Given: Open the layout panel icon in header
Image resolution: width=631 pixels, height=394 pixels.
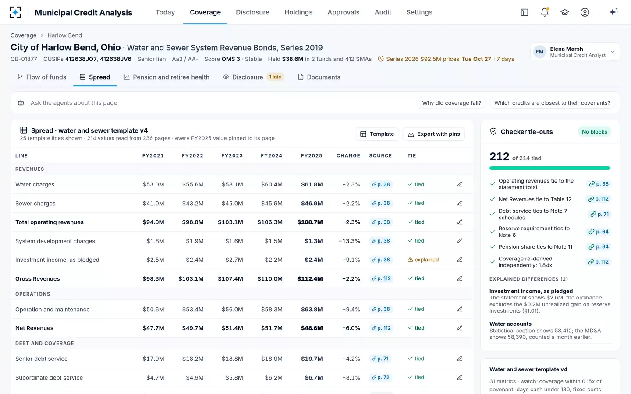Looking at the screenshot, I should coord(525,12).
